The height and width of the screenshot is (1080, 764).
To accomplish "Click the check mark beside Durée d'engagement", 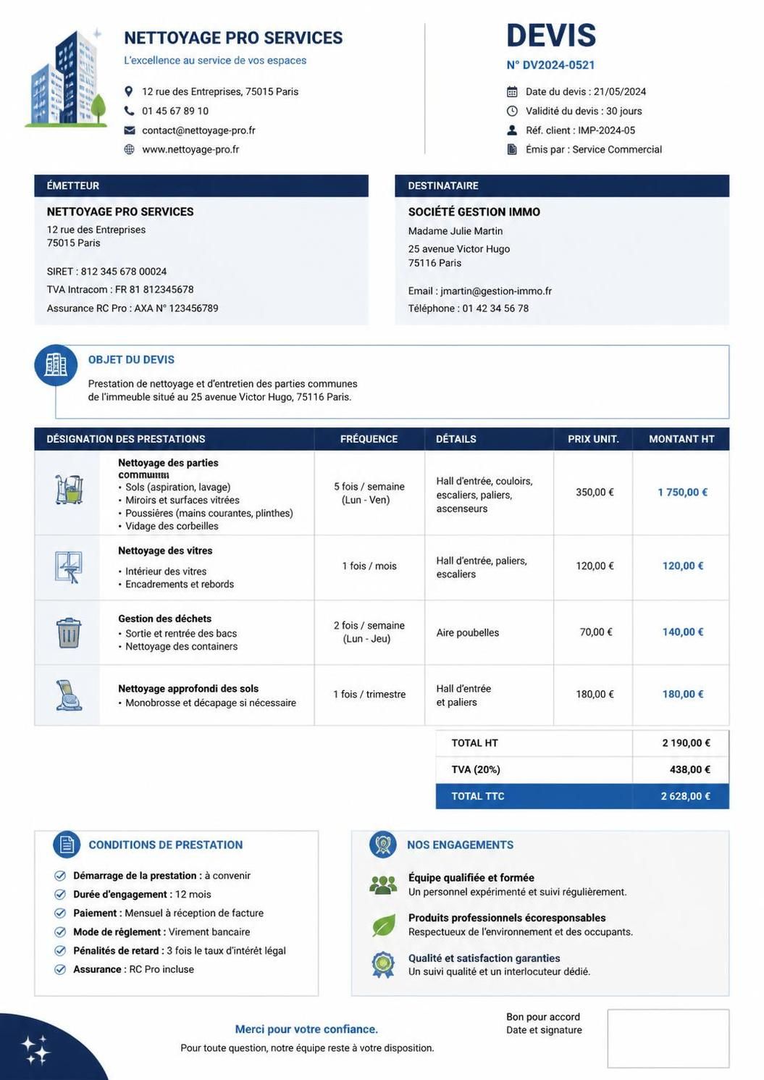I will (x=60, y=895).
